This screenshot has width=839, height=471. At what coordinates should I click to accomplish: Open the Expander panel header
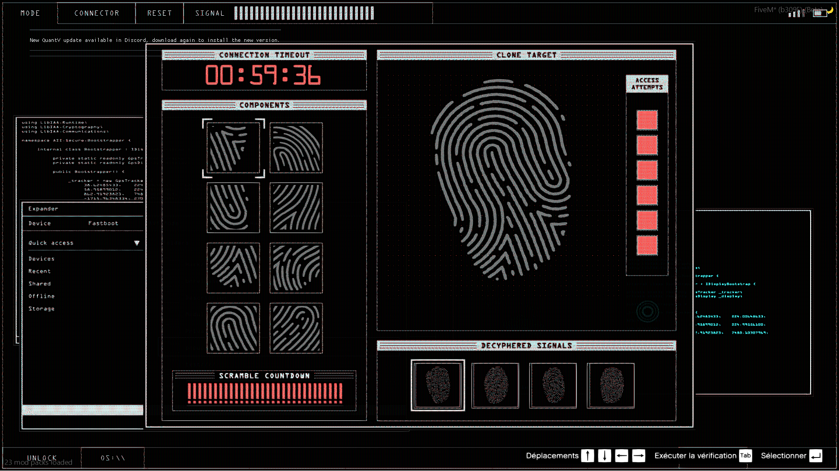pos(43,209)
